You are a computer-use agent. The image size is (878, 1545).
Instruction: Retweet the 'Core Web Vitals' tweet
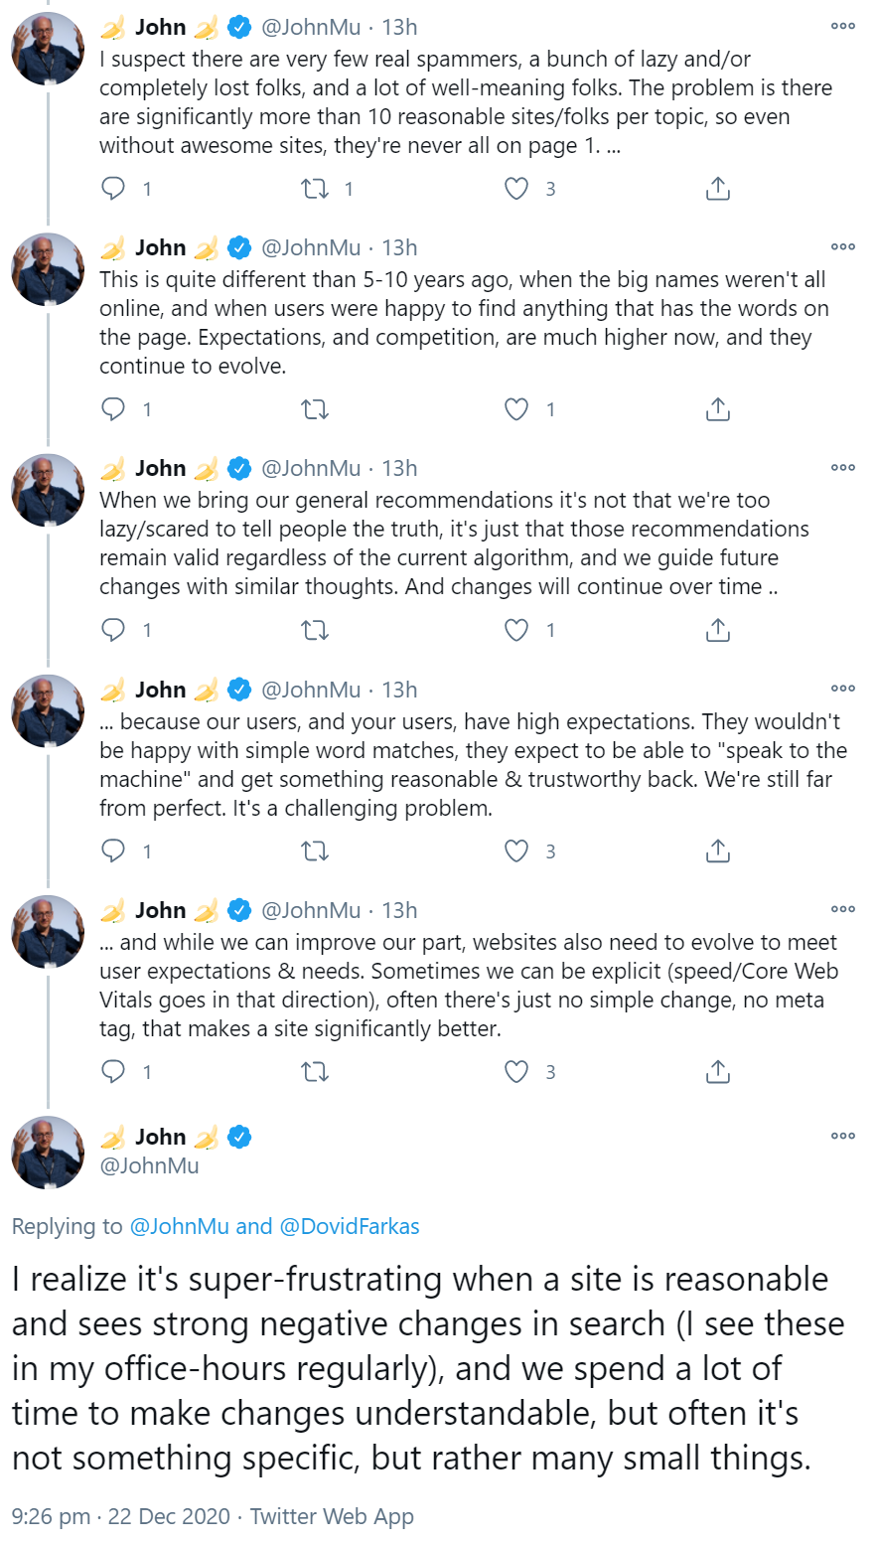coord(315,1071)
